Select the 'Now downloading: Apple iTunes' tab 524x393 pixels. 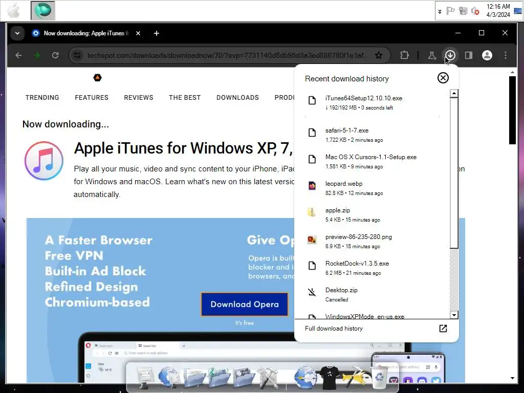pos(86,33)
